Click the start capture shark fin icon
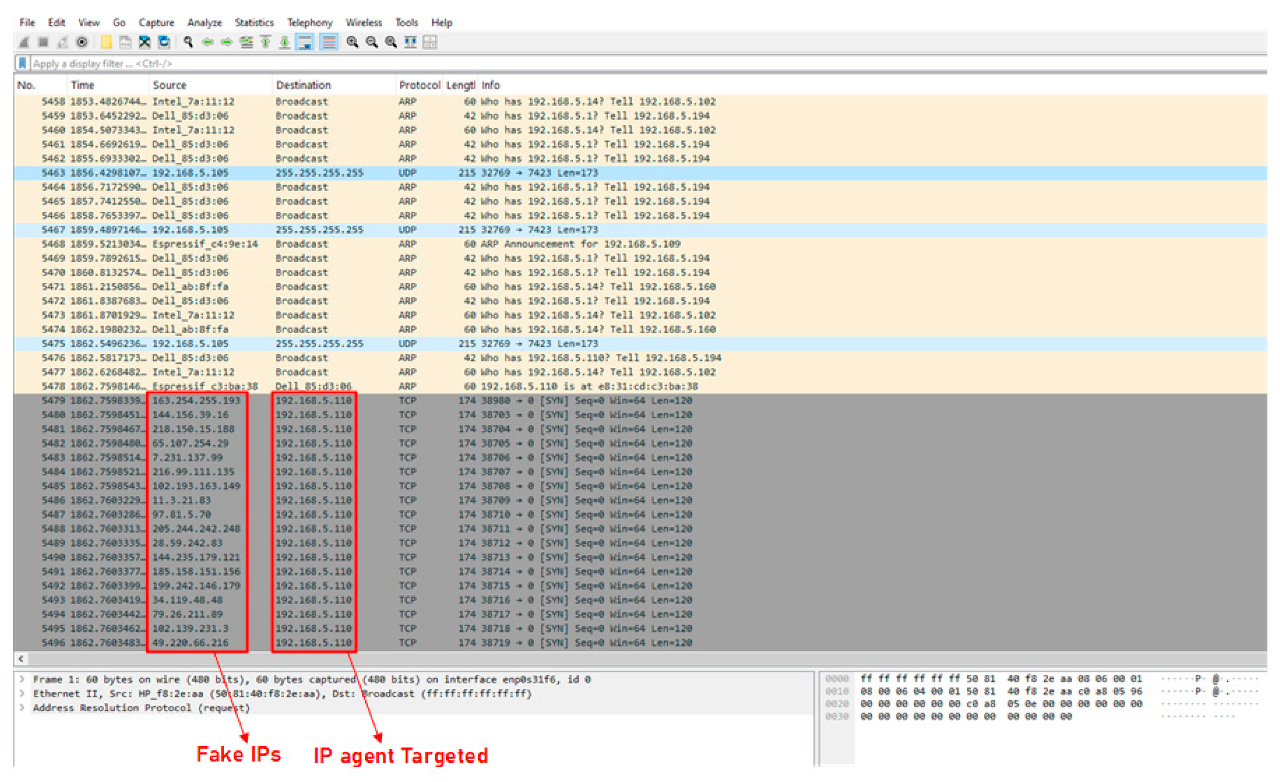Screen dimensions: 1280x782 click(x=23, y=43)
